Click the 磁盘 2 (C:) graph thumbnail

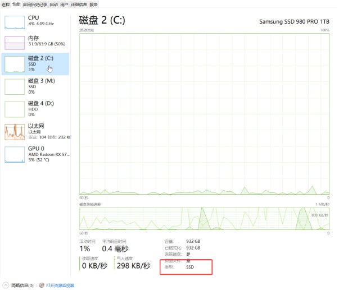click(x=15, y=64)
